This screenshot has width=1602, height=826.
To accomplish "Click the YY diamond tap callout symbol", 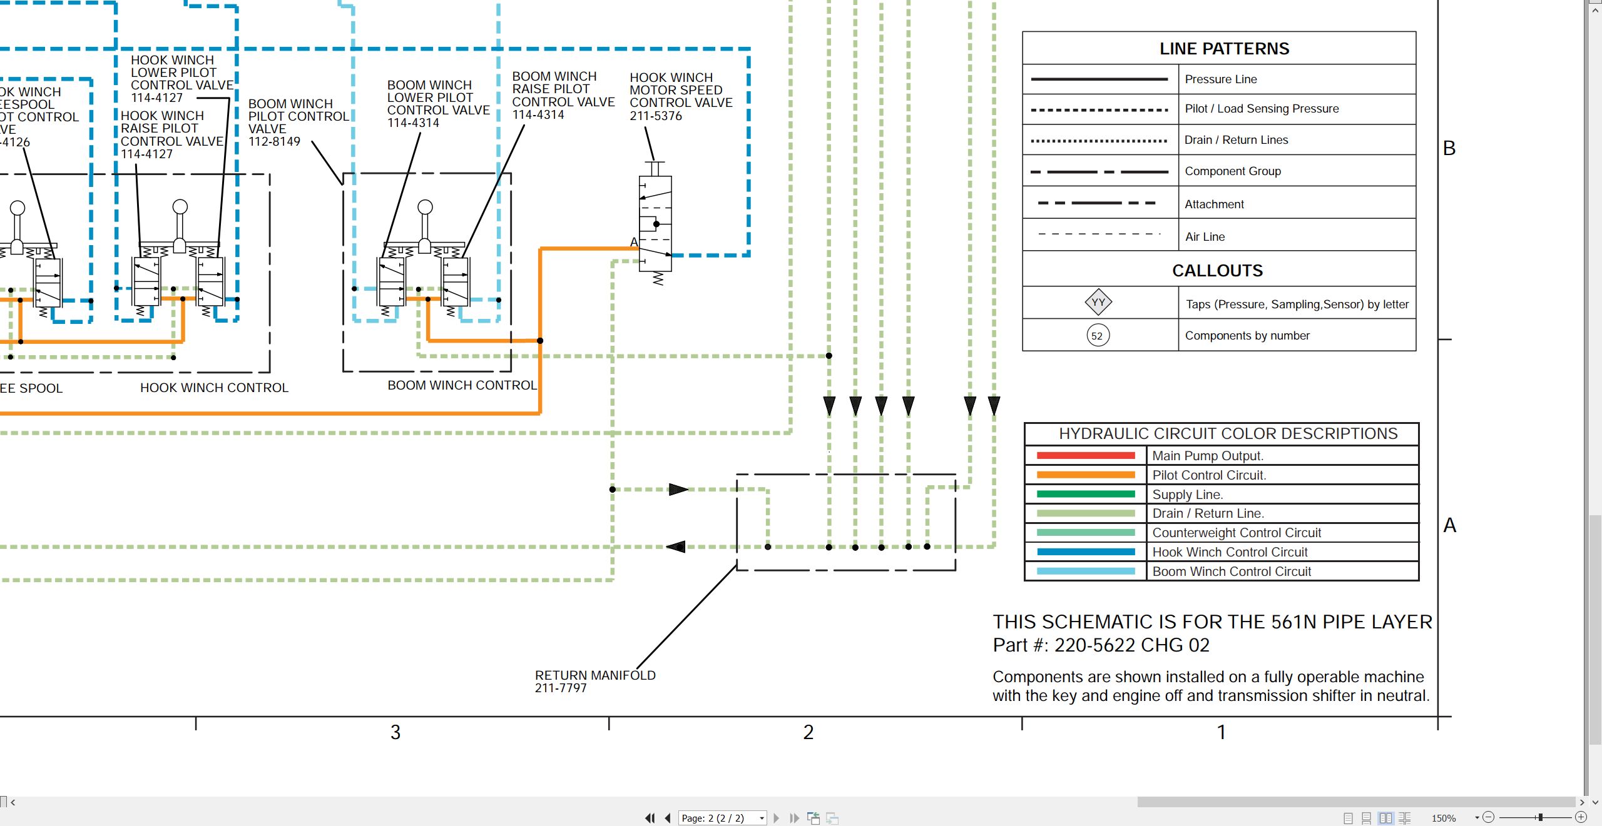I will click(1098, 303).
